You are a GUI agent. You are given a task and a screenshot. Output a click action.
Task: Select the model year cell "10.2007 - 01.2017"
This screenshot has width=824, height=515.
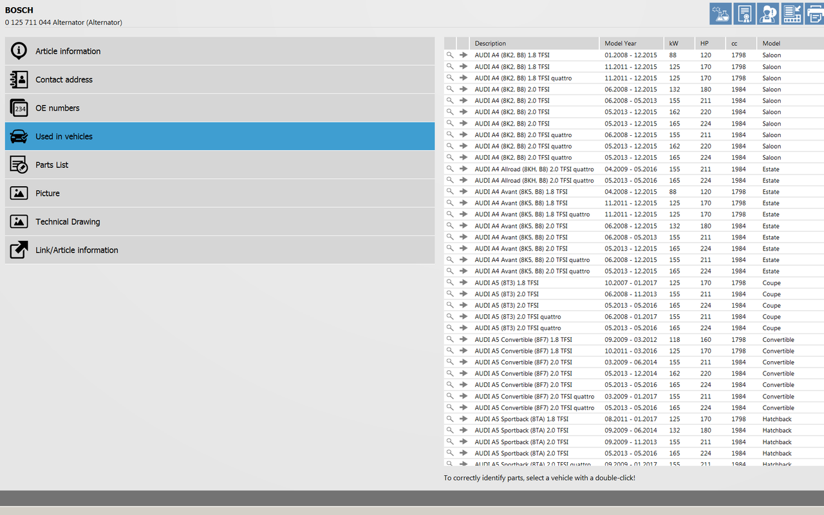(631, 283)
